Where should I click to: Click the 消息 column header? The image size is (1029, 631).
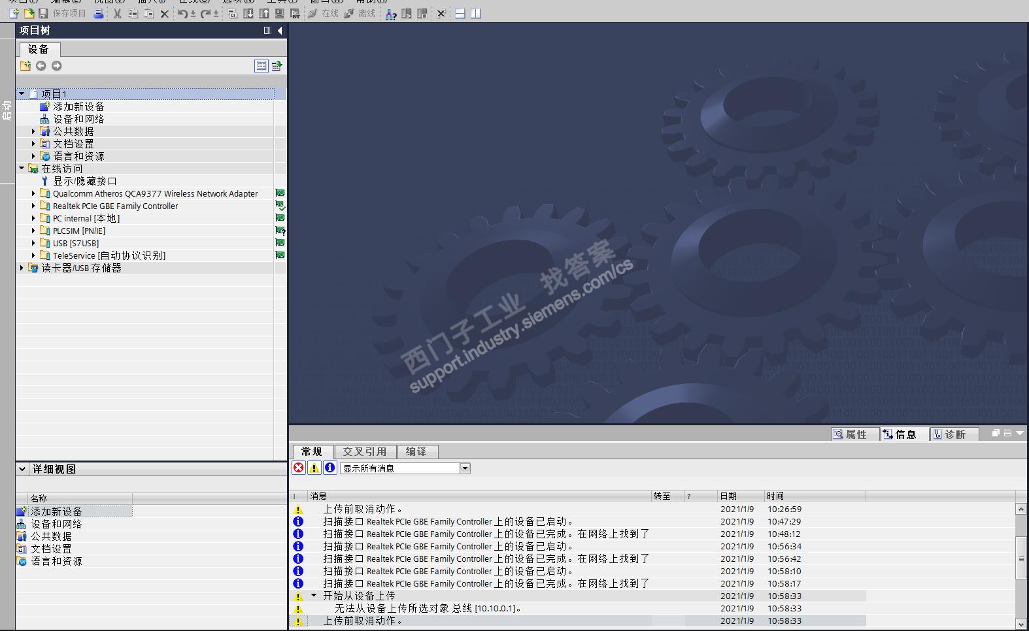(480, 496)
